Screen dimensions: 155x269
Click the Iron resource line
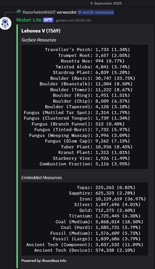tap(112, 199)
